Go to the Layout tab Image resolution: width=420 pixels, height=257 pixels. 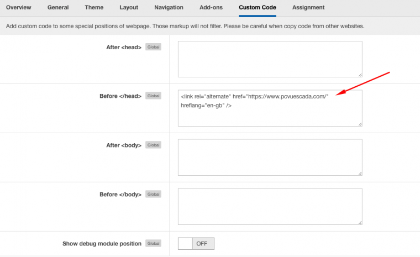tap(129, 8)
